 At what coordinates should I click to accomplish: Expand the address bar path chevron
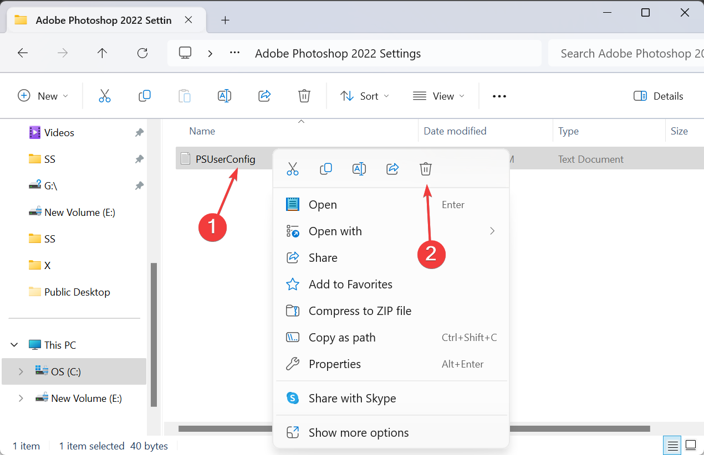(x=210, y=53)
